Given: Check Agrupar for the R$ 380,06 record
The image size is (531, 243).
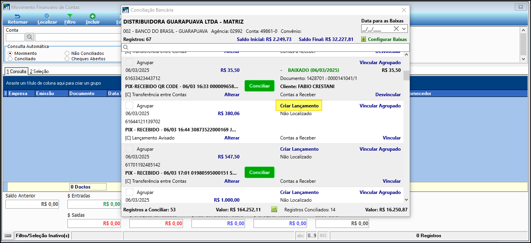Looking at the screenshot, I should pos(129,105).
